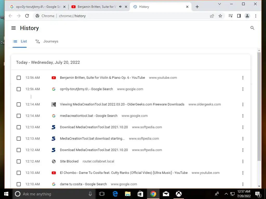This screenshot has height=199, width=266.
Task: Open the People icon in system tray
Action: pyautogui.click(x=217, y=194)
